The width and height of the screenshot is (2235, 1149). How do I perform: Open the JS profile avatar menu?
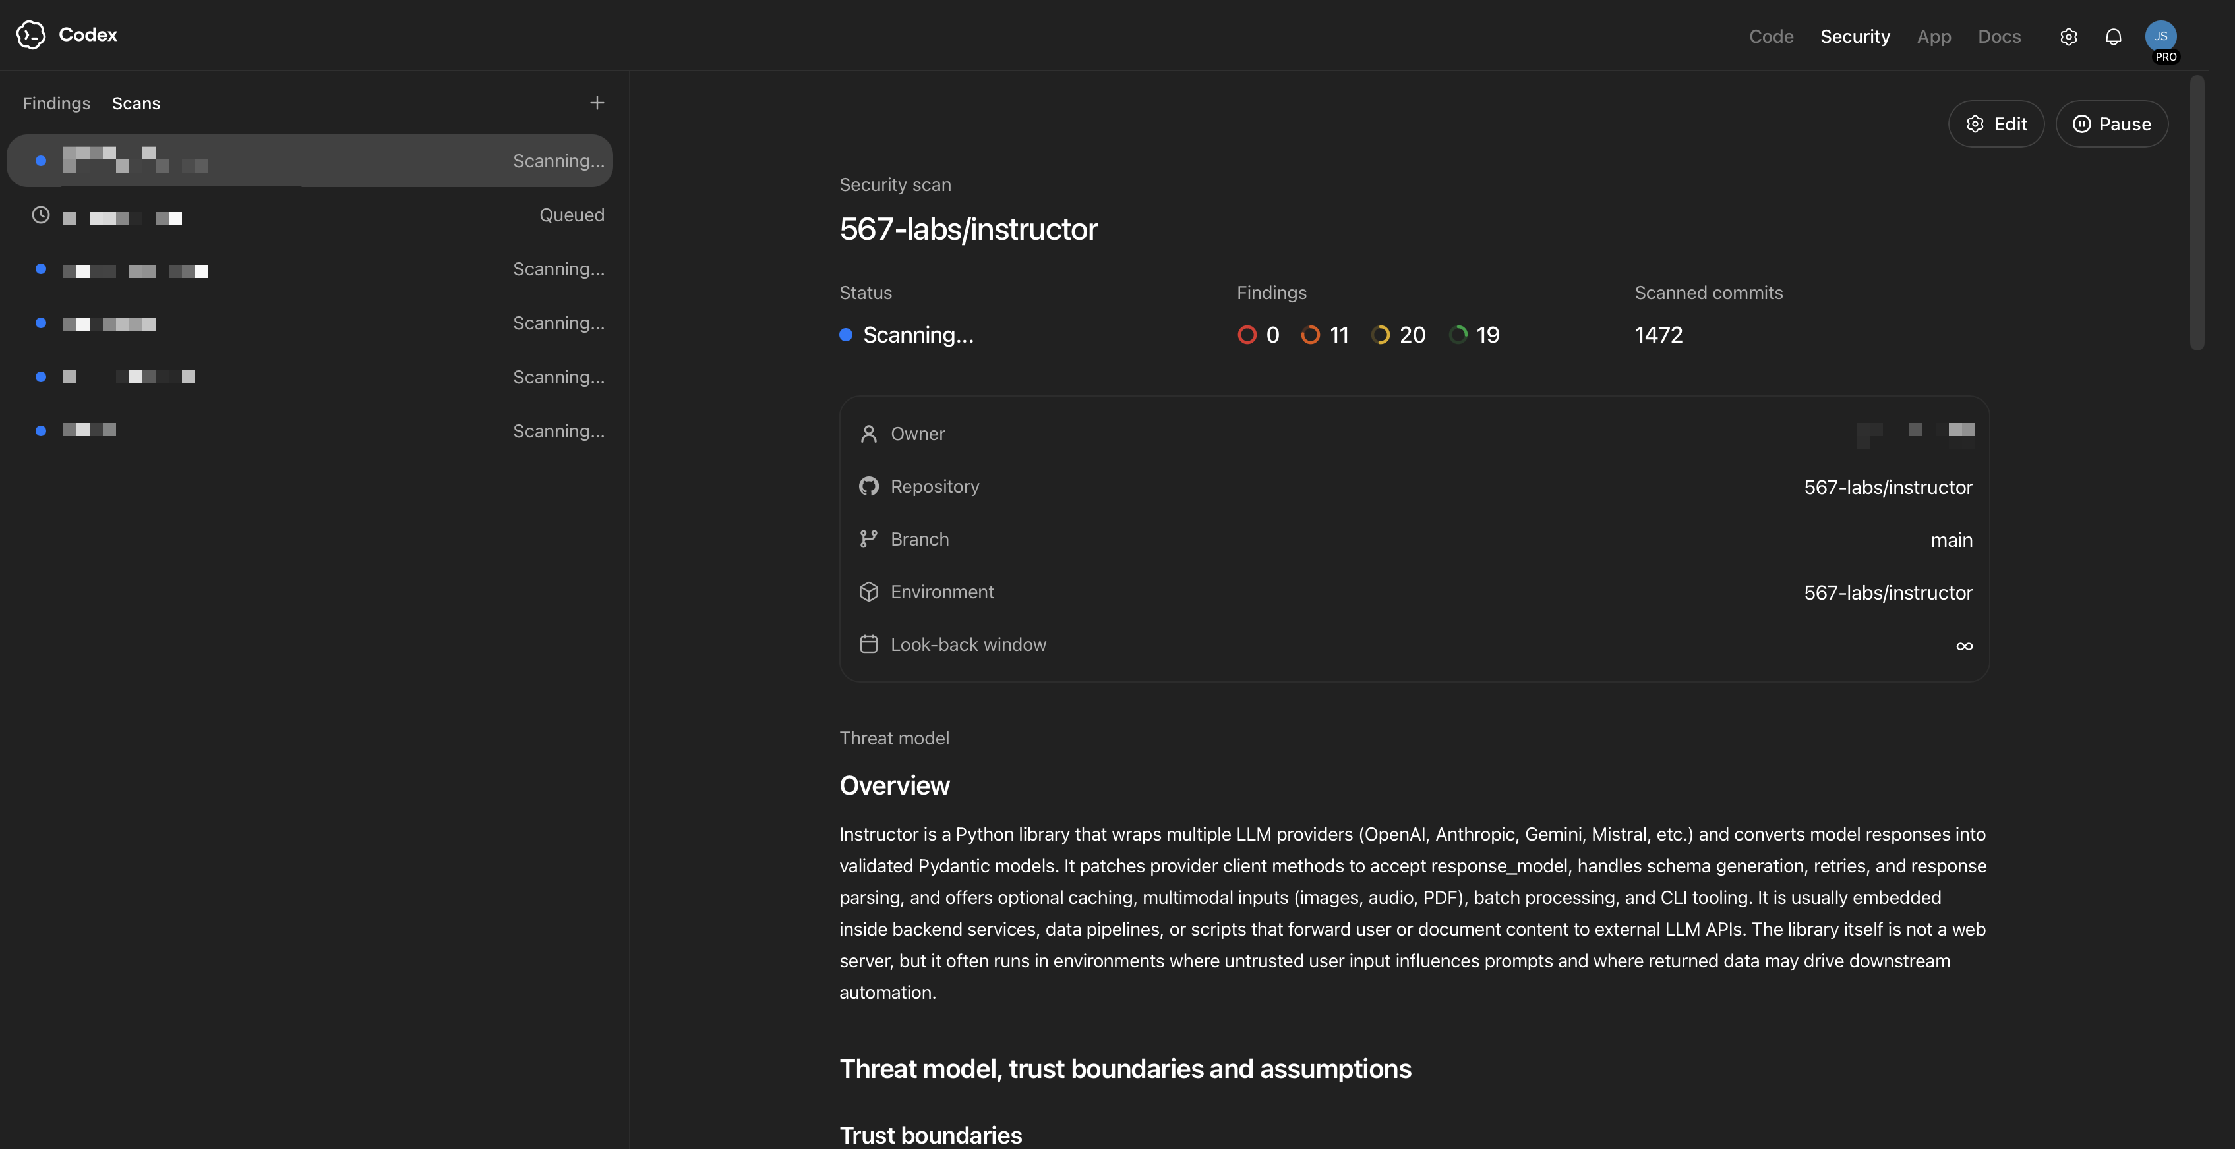coord(2162,36)
